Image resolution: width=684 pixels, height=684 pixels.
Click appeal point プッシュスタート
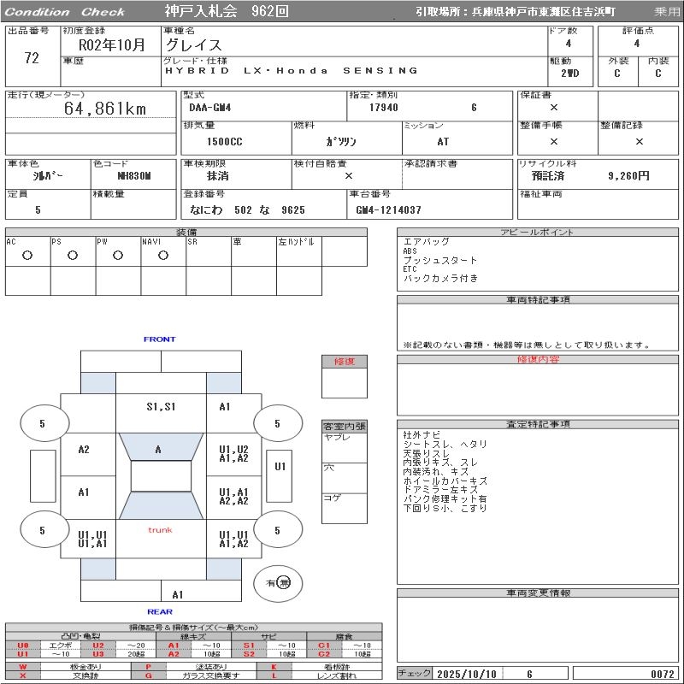(x=439, y=261)
